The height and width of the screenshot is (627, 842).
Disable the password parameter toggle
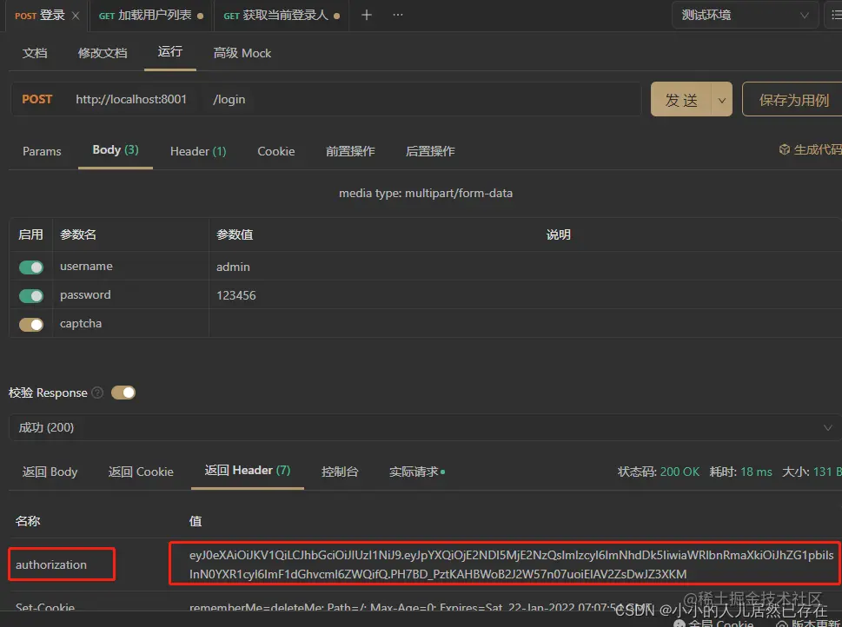[30, 295]
